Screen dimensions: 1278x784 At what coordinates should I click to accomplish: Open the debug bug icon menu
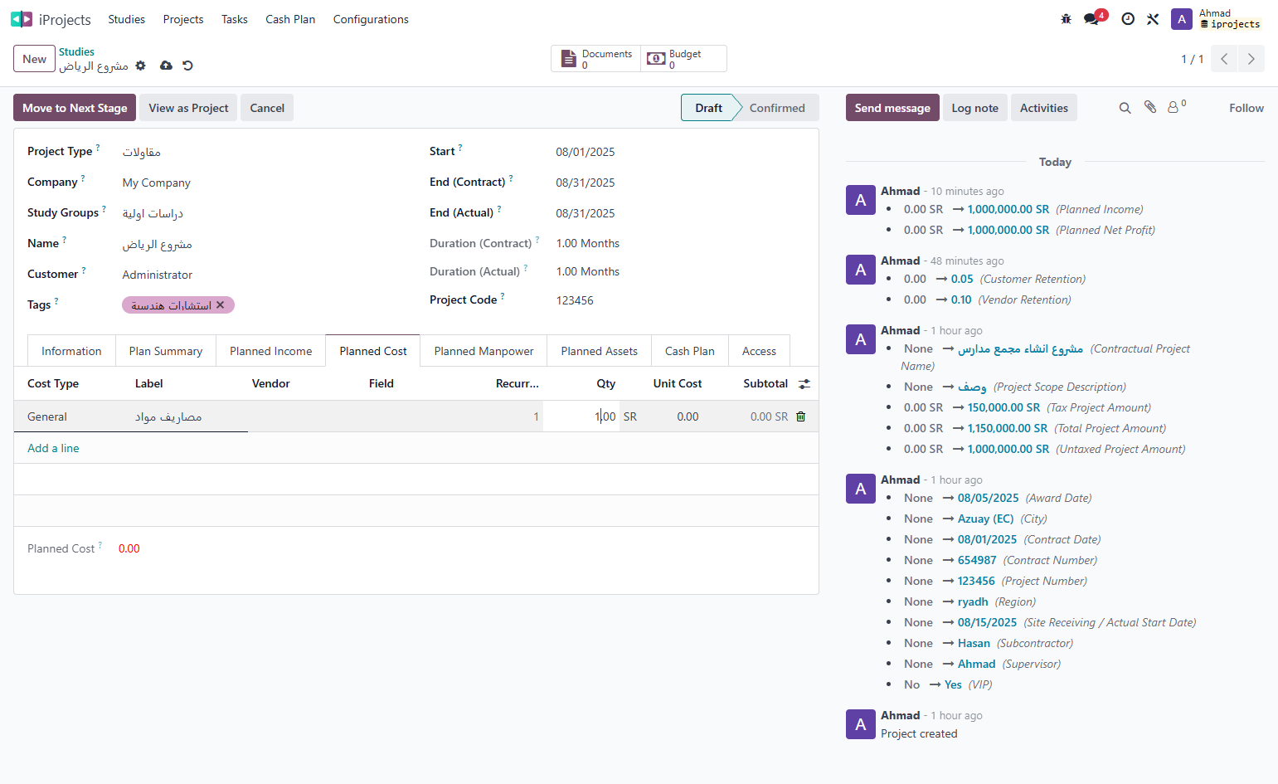1066,19
